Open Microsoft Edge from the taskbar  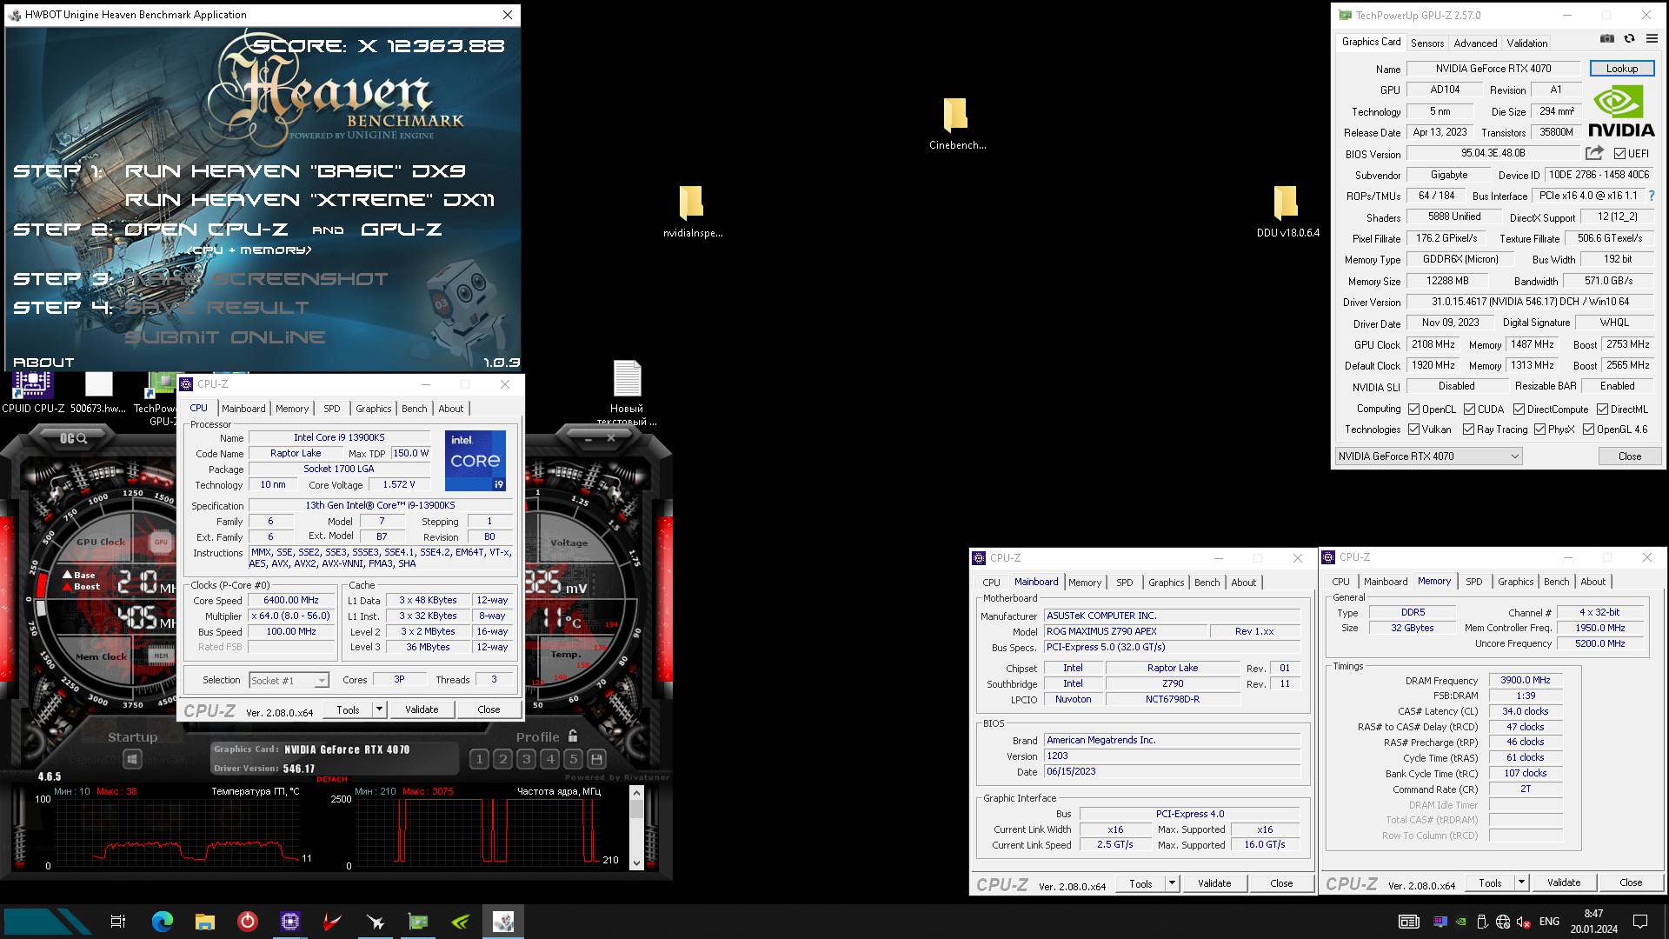point(162,922)
